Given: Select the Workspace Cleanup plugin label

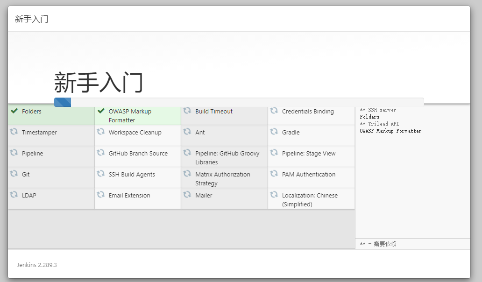Looking at the screenshot, I should tap(135, 133).
